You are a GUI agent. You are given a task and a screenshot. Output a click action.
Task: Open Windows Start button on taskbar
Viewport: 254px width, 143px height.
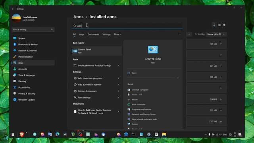coord(13,134)
